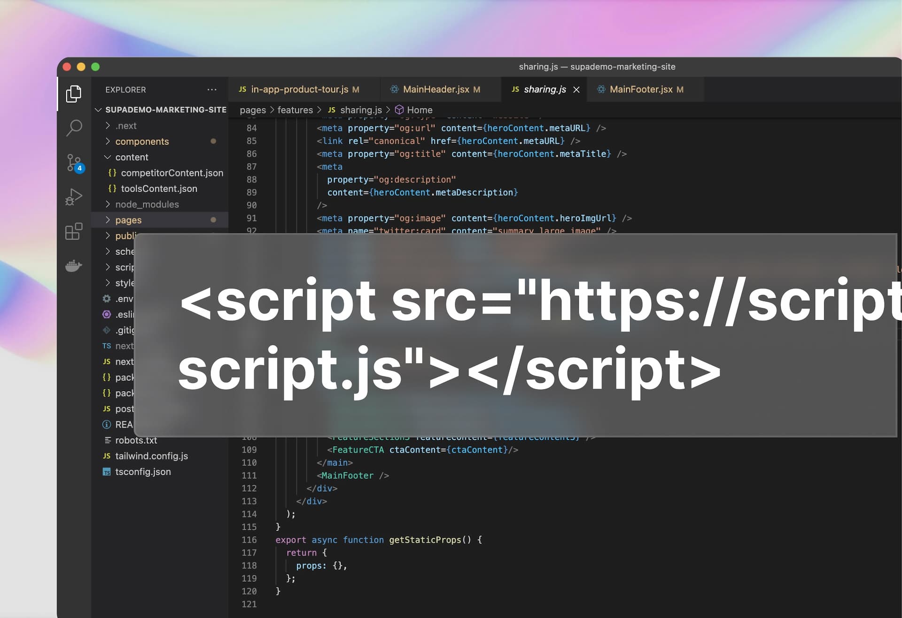Switch to MainHeader.jsx tab
Screen dimensions: 902x618
point(441,89)
